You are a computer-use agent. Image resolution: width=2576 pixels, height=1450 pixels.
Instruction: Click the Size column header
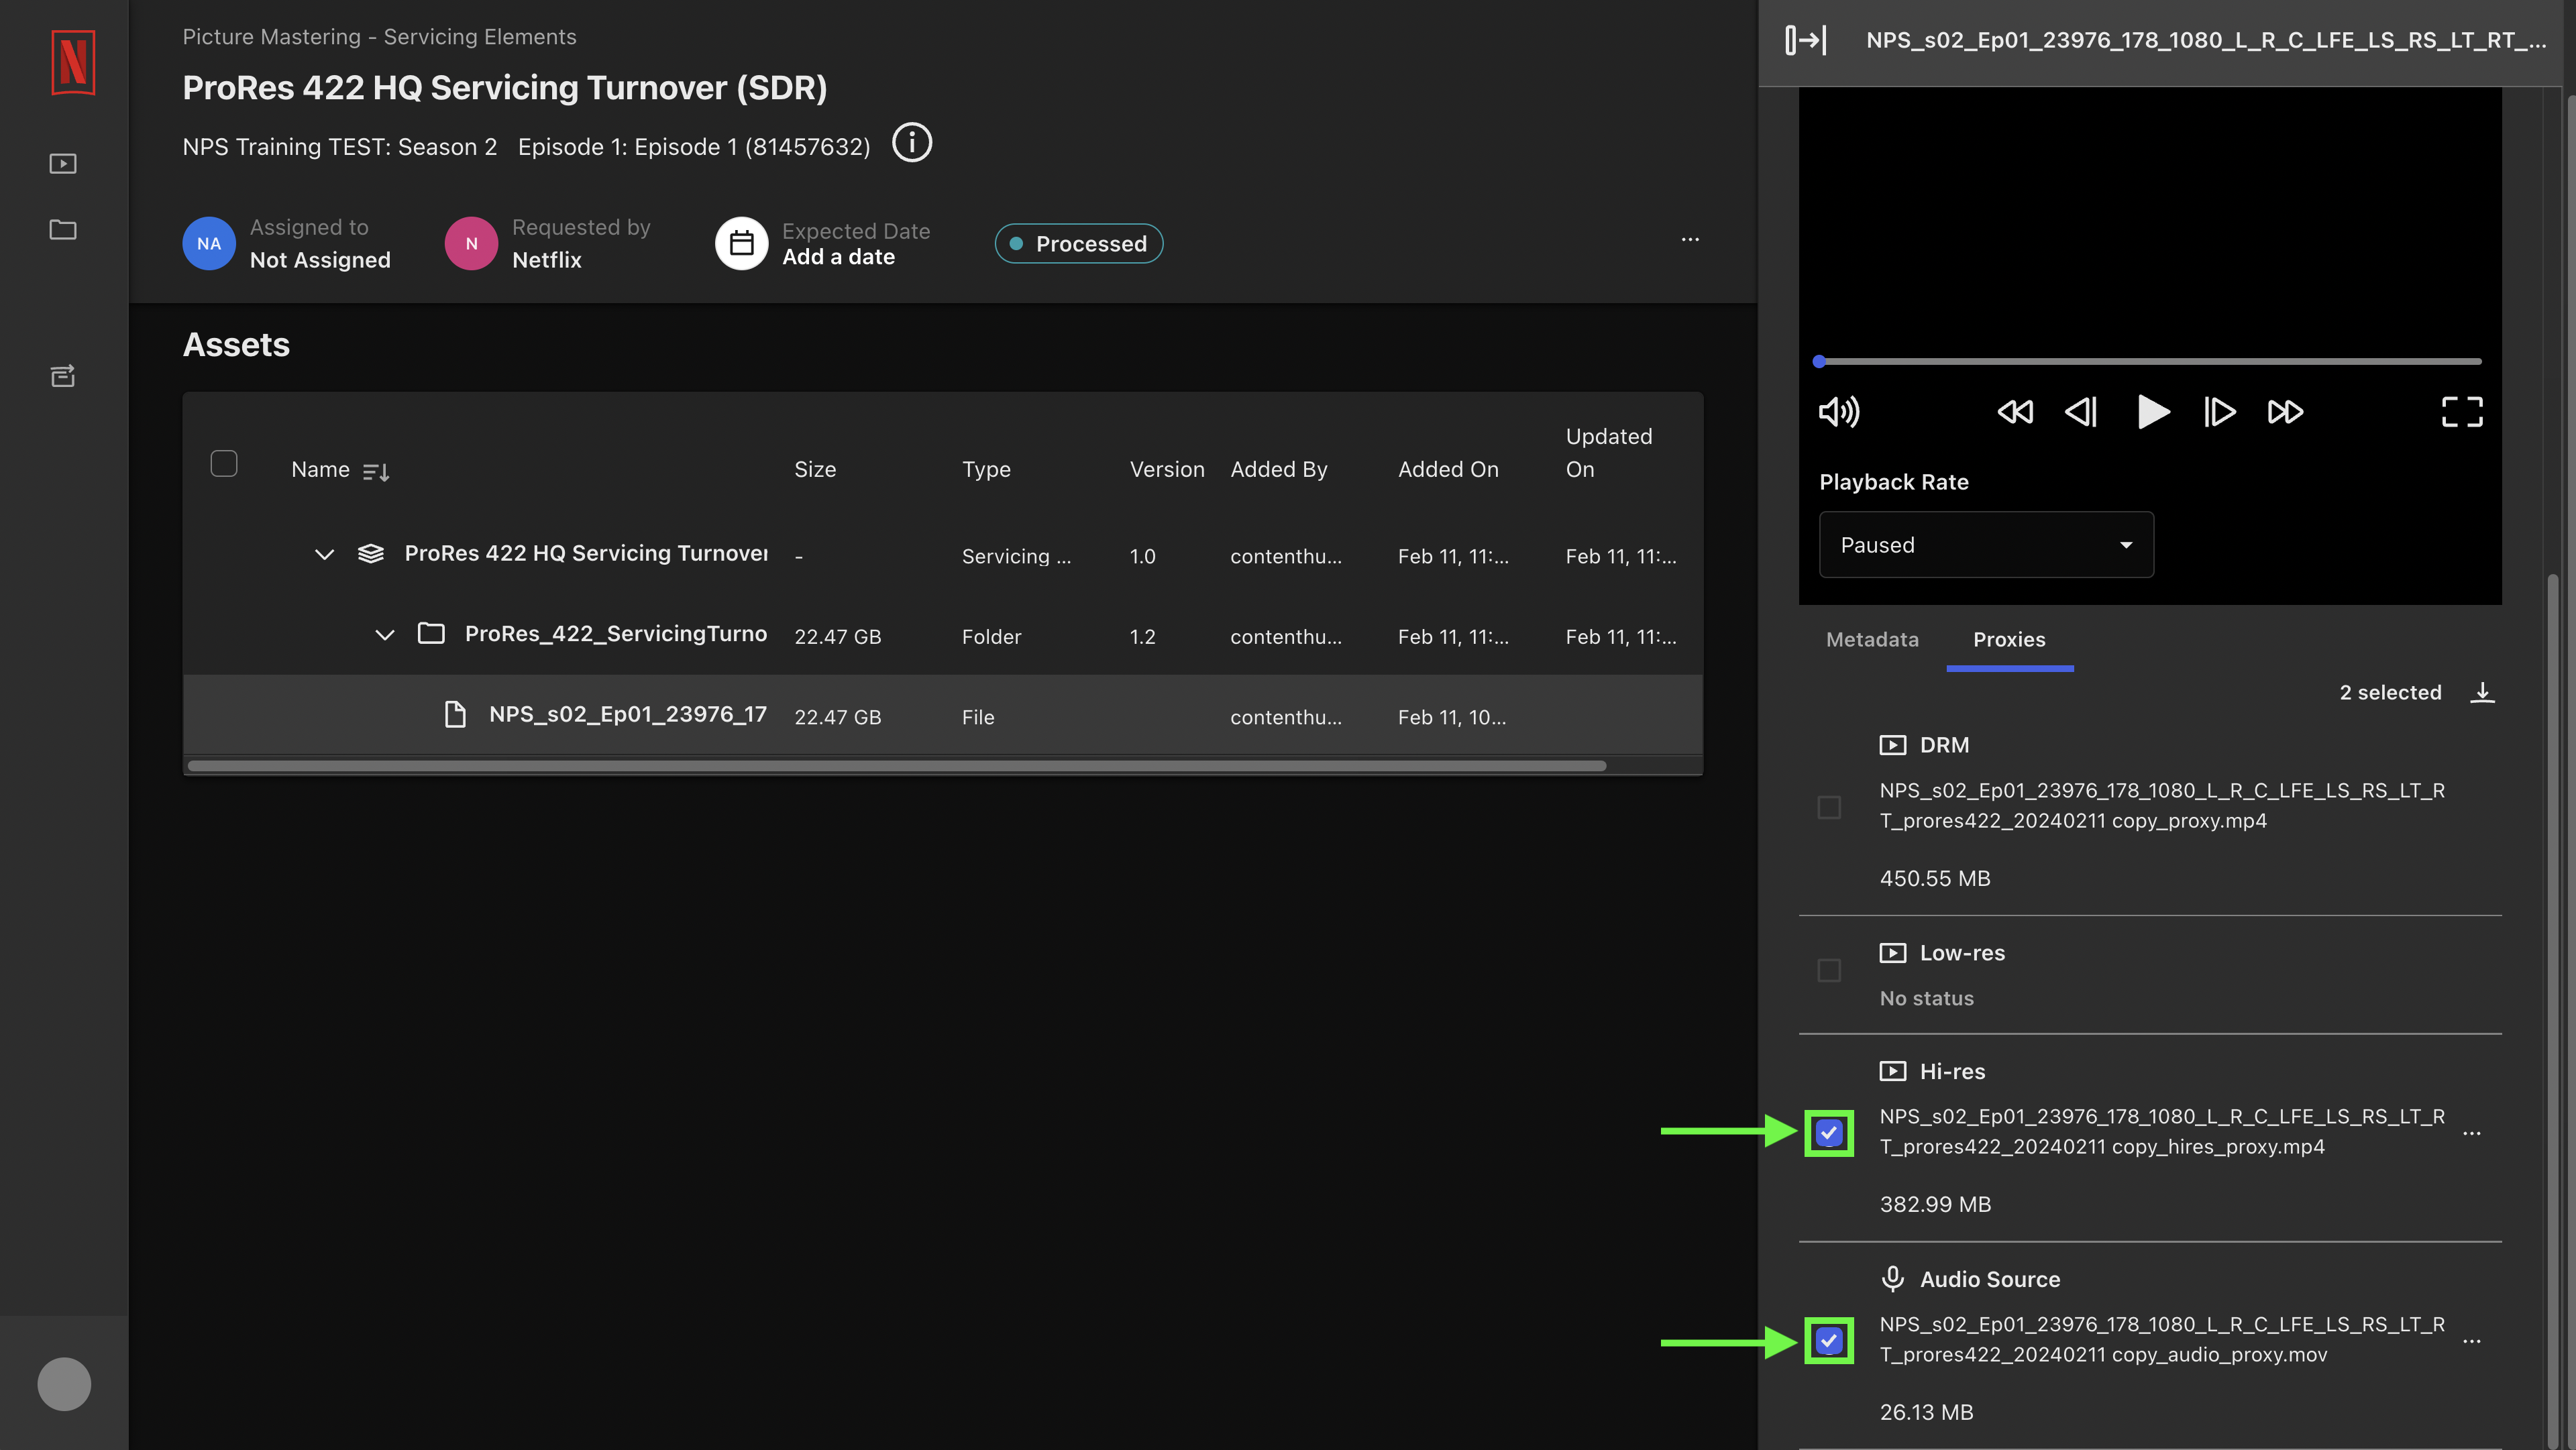coord(815,469)
